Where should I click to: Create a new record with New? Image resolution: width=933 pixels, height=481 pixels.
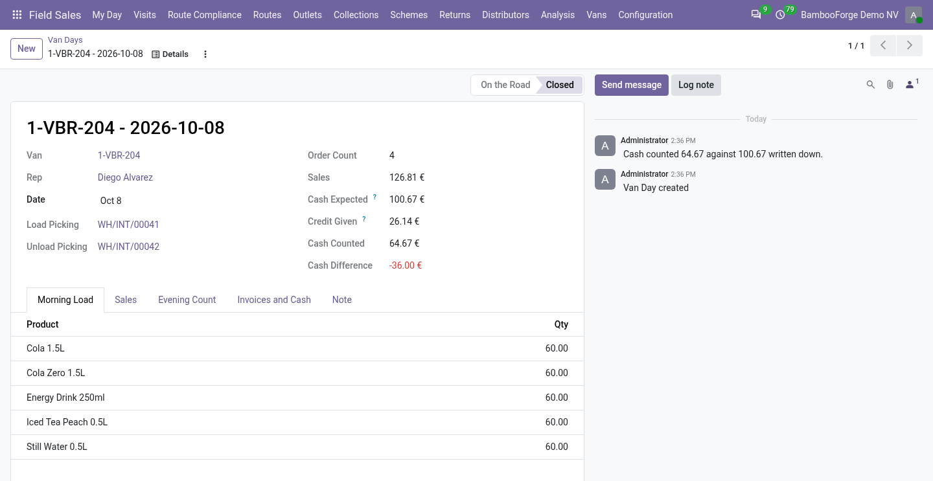27,49
